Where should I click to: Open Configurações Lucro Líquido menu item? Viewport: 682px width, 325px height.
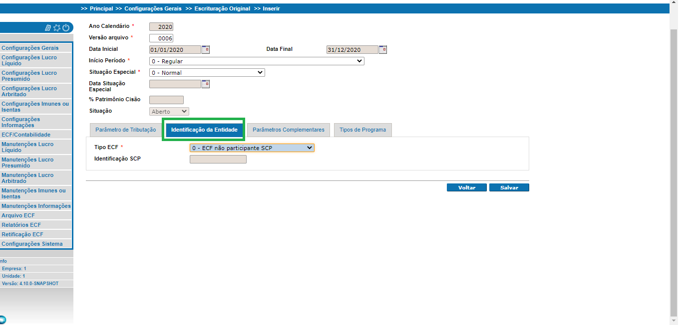coord(36,60)
